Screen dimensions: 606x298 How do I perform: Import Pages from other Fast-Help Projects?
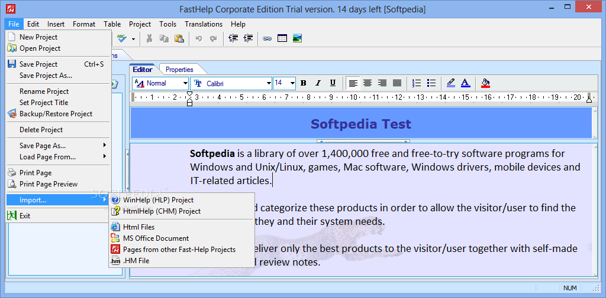point(182,250)
